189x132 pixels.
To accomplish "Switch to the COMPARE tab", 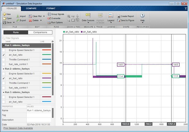I will tap(31, 8).
